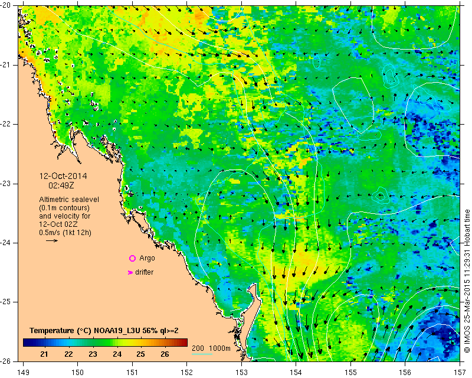Viewport: 472px width, 378px height.
Task: Click the "1000m" depth contour label
Action: (219, 348)
